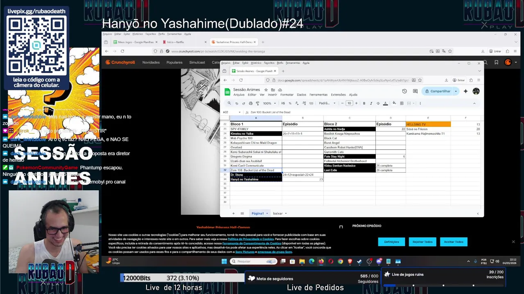
Task: Toggle italic formatting in Sheets
Action: [x=371, y=103]
